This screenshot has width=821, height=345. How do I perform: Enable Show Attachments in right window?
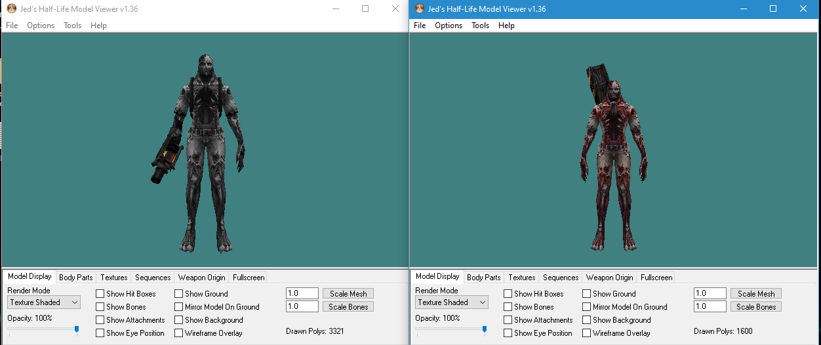(x=508, y=320)
